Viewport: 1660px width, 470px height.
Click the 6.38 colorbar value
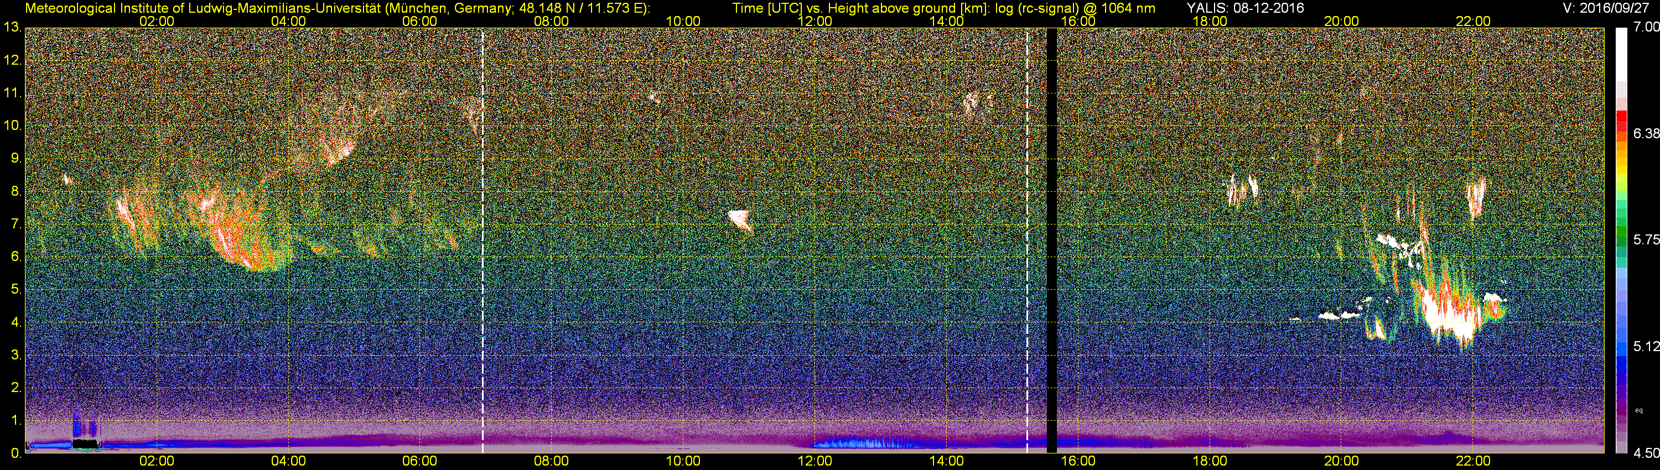click(1646, 133)
